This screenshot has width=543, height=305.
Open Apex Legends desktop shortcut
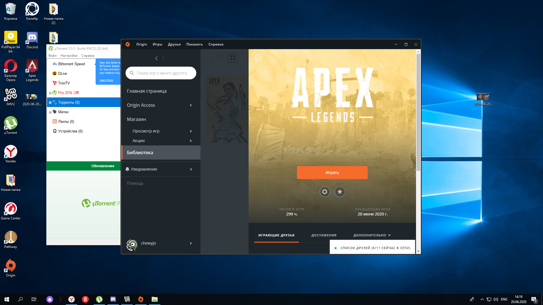pos(32,70)
